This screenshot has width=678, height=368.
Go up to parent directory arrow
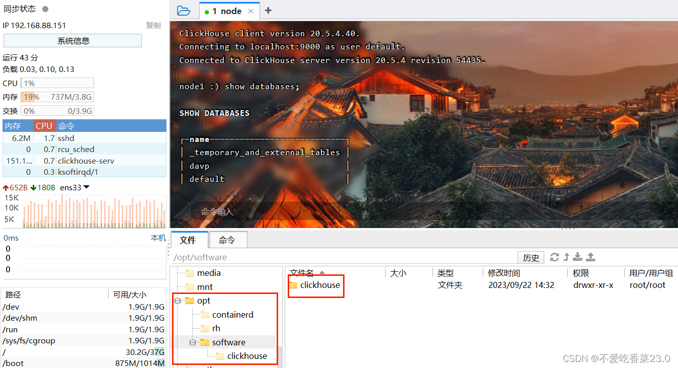coord(566,257)
